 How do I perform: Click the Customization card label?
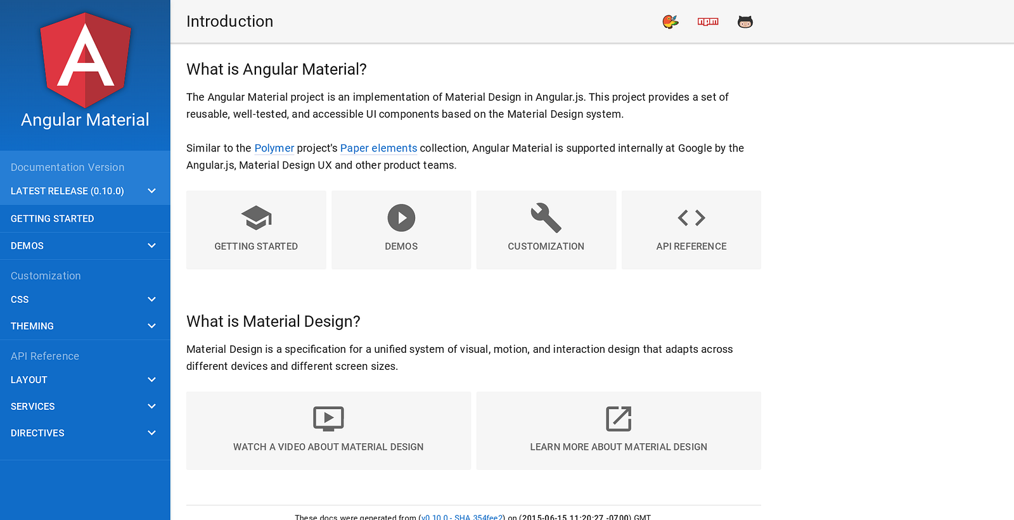(x=546, y=246)
